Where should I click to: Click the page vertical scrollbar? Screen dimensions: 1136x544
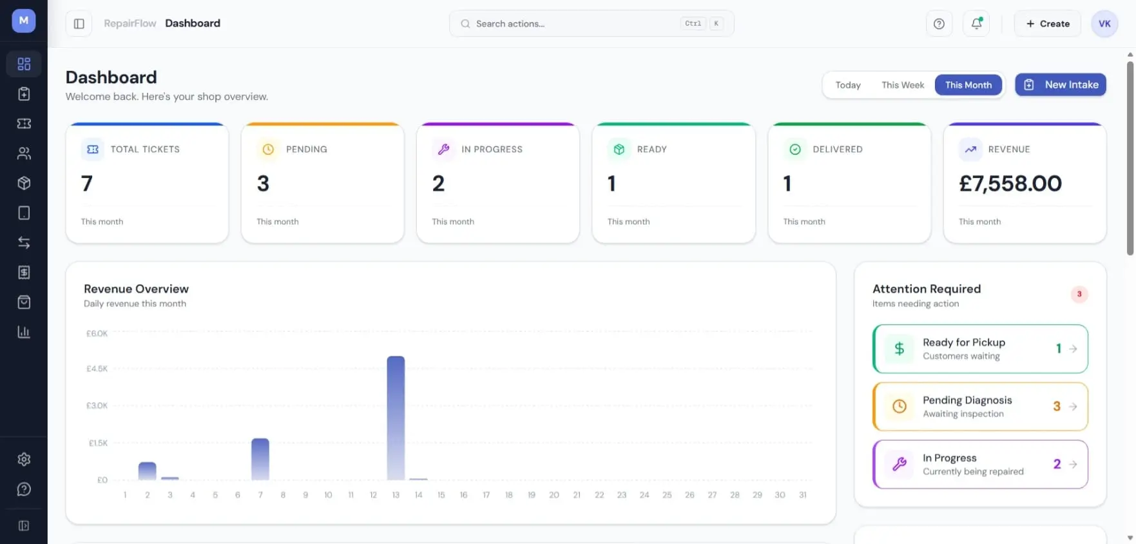1130,159
